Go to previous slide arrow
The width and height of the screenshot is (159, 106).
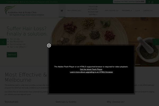[3, 42]
